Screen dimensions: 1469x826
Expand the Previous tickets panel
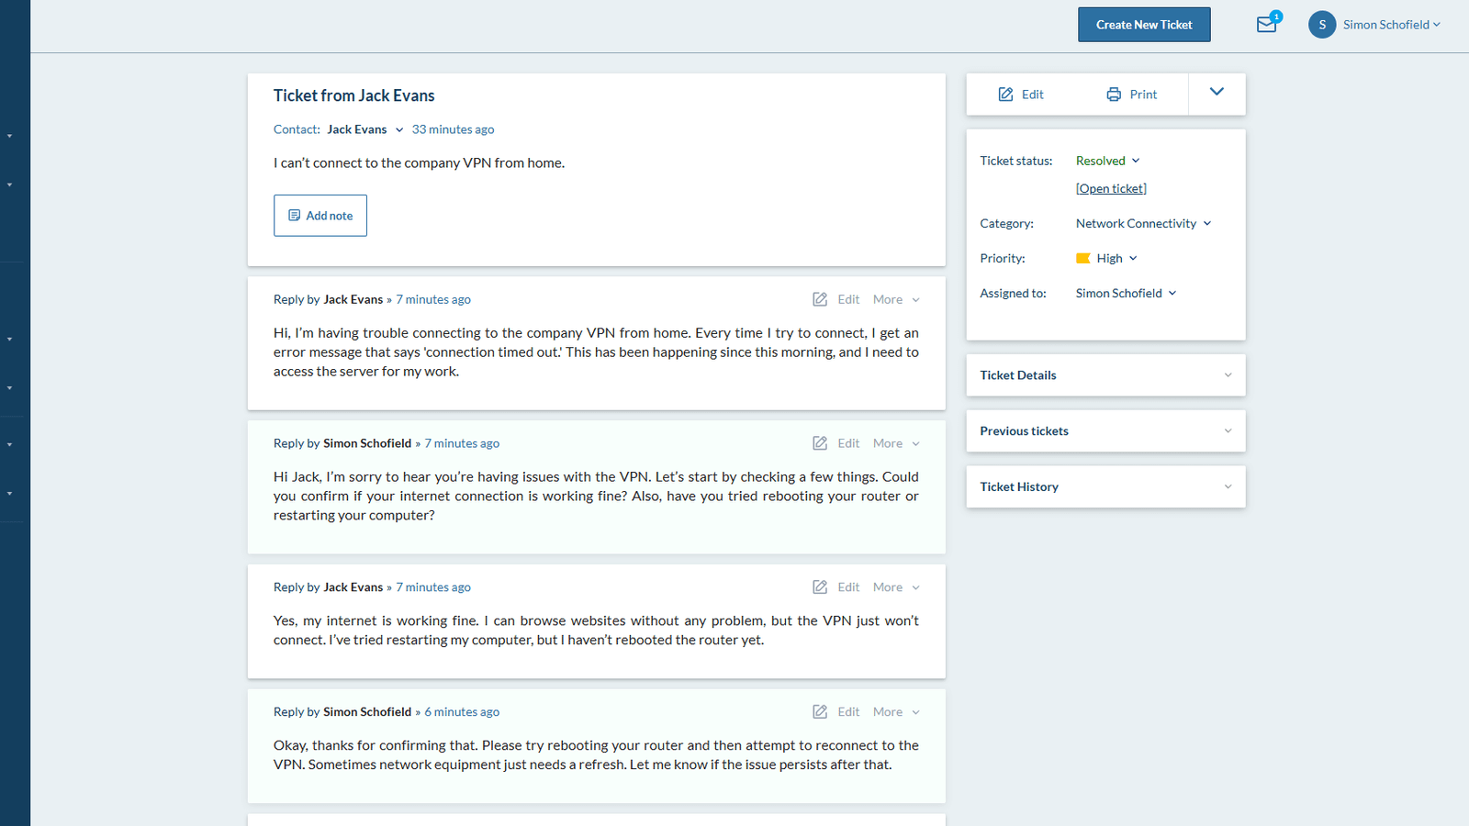[1105, 431]
